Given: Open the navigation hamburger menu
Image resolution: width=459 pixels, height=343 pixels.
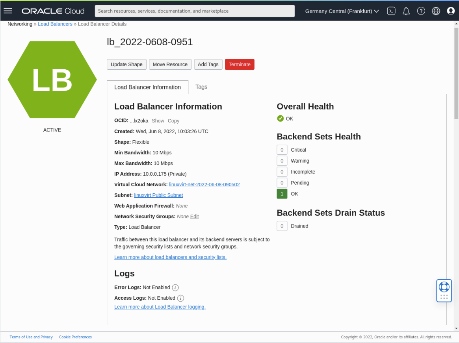Looking at the screenshot, I should [x=8, y=11].
